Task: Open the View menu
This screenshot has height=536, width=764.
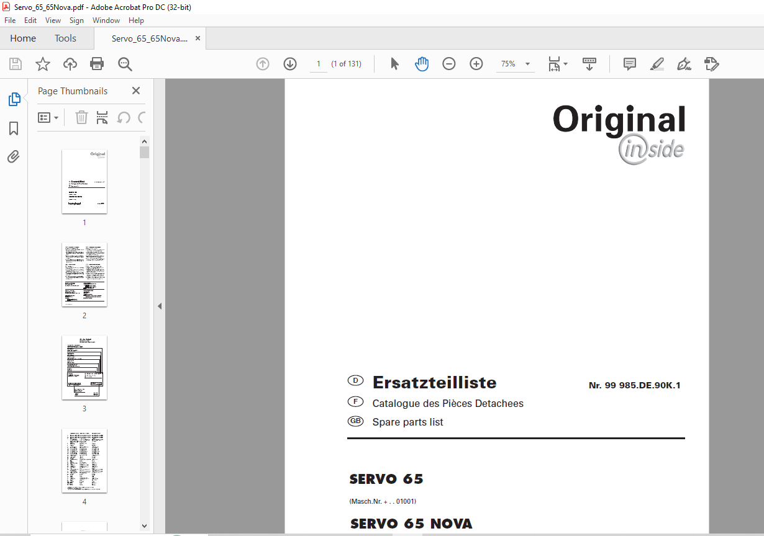Action: 53,20
